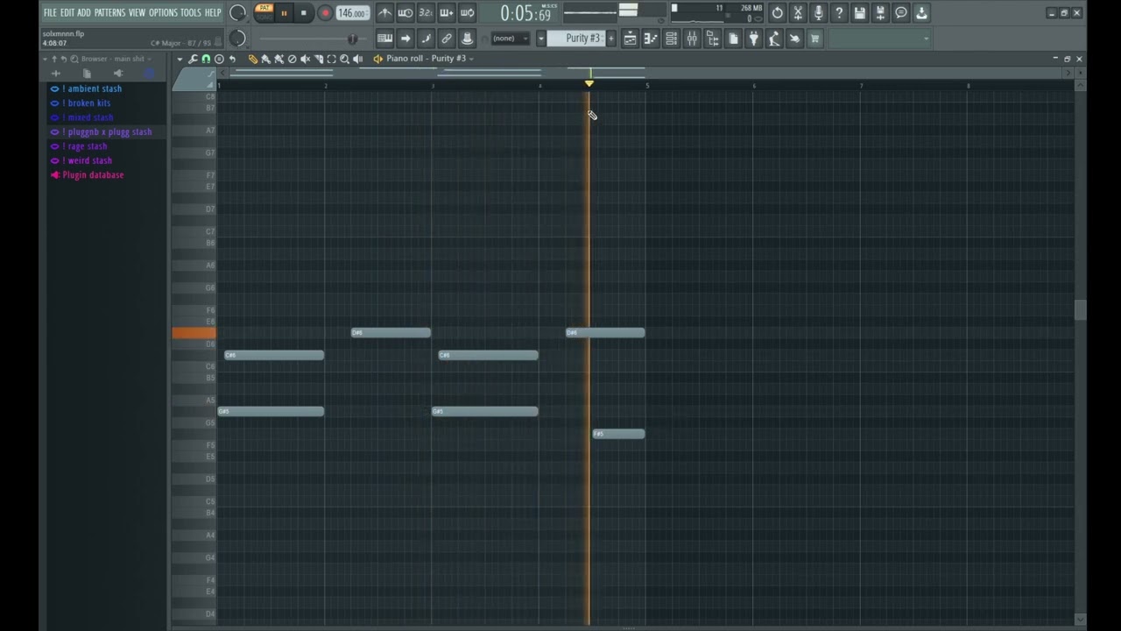Toggle loop recording
1121x631 pixels.
tap(467, 13)
